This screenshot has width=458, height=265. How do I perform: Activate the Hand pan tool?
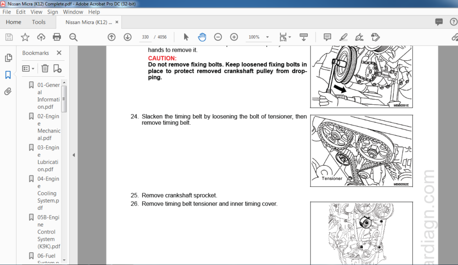pos(202,37)
